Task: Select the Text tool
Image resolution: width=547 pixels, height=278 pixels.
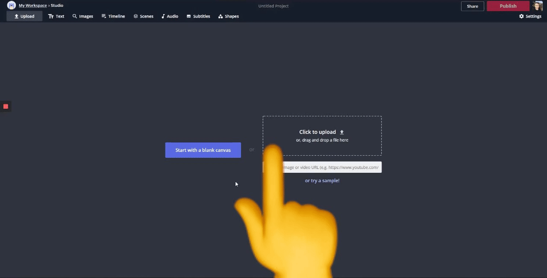Action: (56, 16)
